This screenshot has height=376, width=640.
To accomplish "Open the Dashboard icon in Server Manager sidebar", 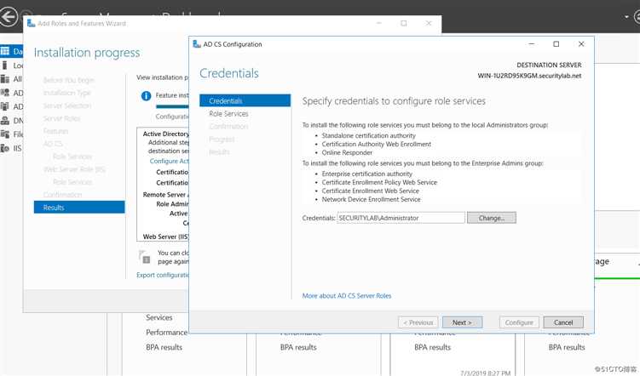I will coord(5,51).
